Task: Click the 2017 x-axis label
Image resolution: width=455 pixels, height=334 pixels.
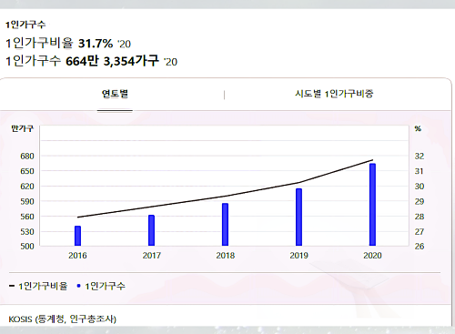Action: 152,256
